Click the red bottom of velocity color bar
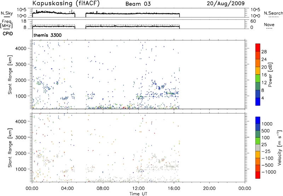 [258, 175]
